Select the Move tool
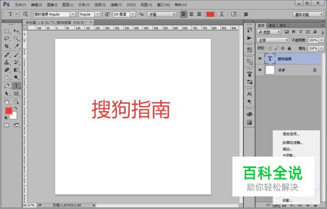The image size is (327, 209). 16,31
